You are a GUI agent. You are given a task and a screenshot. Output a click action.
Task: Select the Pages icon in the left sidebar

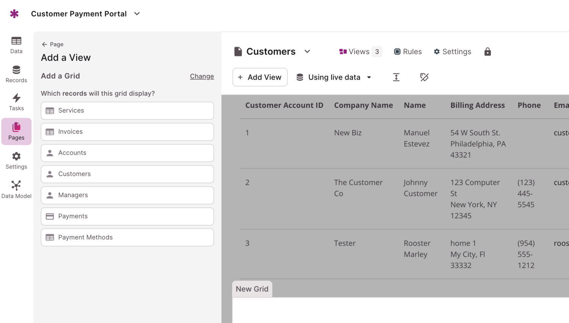[x=16, y=131]
